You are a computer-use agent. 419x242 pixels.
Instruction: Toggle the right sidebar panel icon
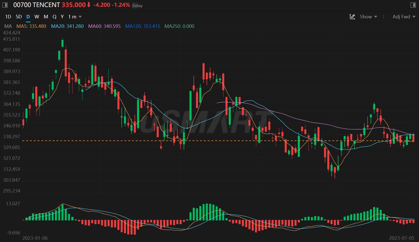(x=413, y=5)
